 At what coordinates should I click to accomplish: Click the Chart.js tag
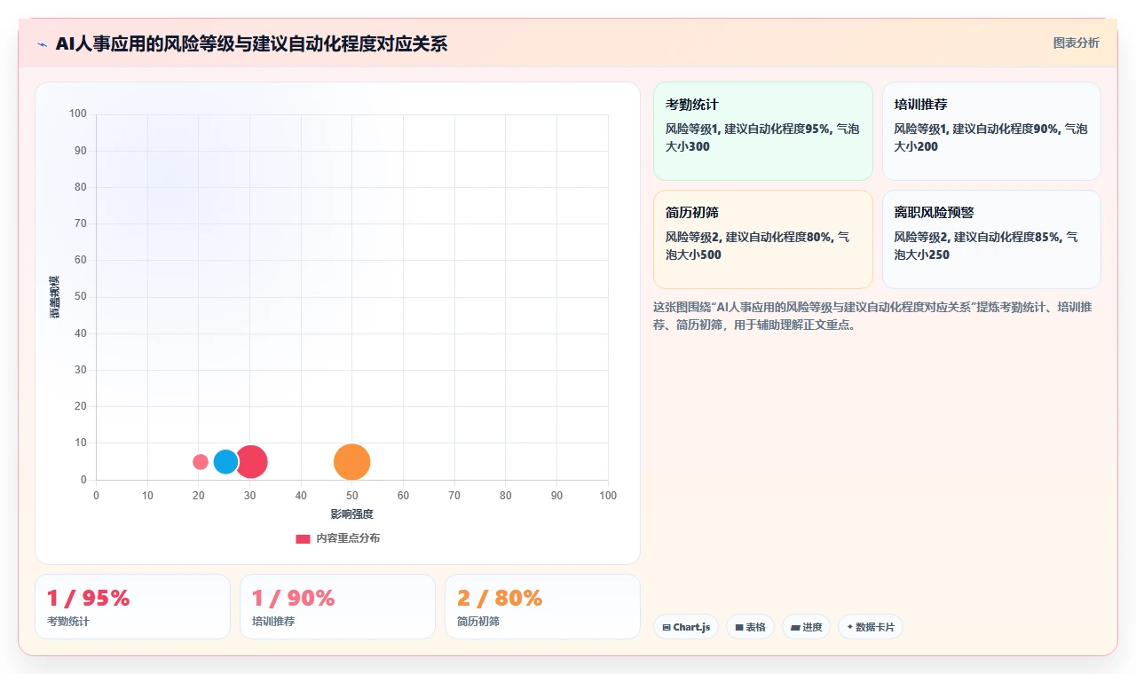coord(686,627)
